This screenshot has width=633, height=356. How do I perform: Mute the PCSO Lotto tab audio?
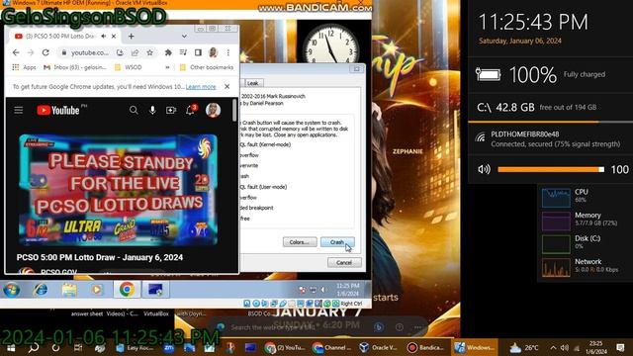[104, 37]
